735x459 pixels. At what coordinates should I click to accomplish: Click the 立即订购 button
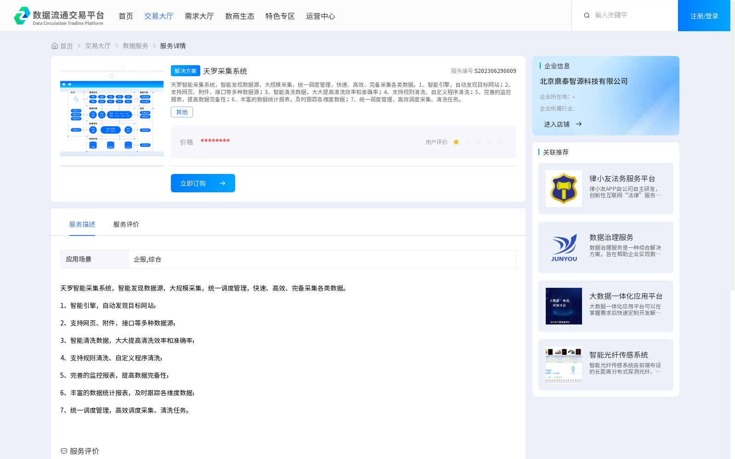(203, 183)
